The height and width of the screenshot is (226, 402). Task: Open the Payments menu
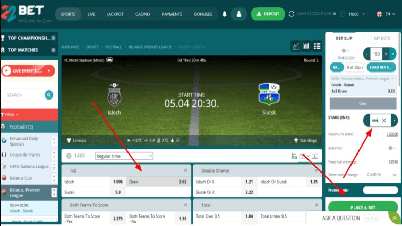pyautogui.click(x=172, y=14)
